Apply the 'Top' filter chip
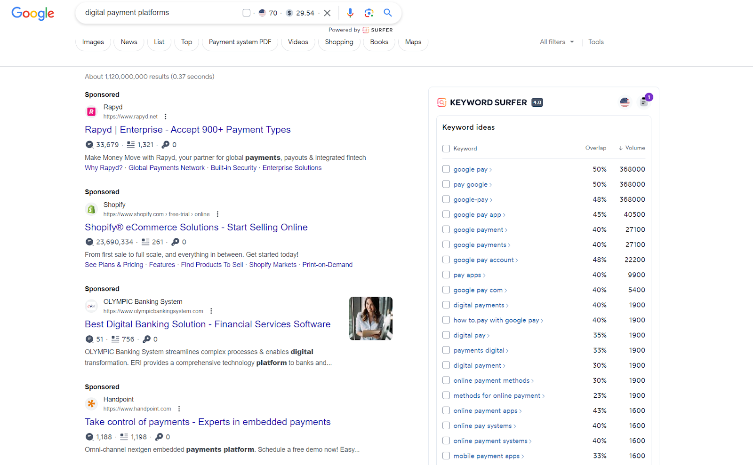Screen dimensions: 753x465 coord(186,42)
